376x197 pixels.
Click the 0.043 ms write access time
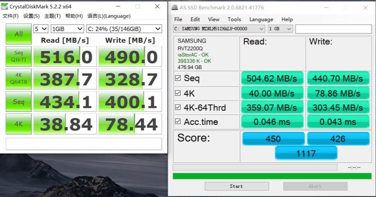tap(338, 122)
